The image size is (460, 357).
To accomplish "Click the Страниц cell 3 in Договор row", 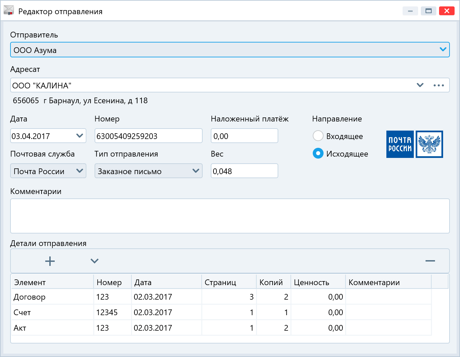I will pos(229,297).
